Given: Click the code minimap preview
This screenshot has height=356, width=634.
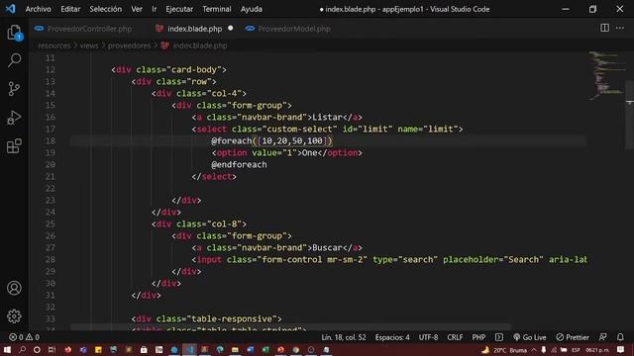Looking at the screenshot, I should 605,76.
